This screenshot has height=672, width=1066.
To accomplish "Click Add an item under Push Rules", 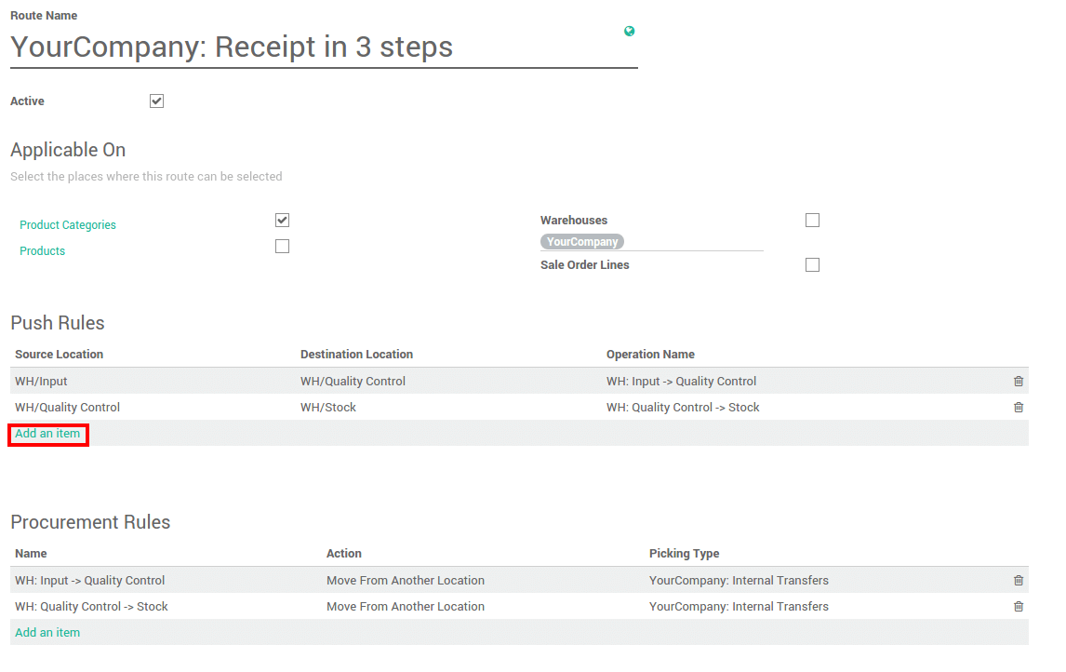I will (47, 433).
